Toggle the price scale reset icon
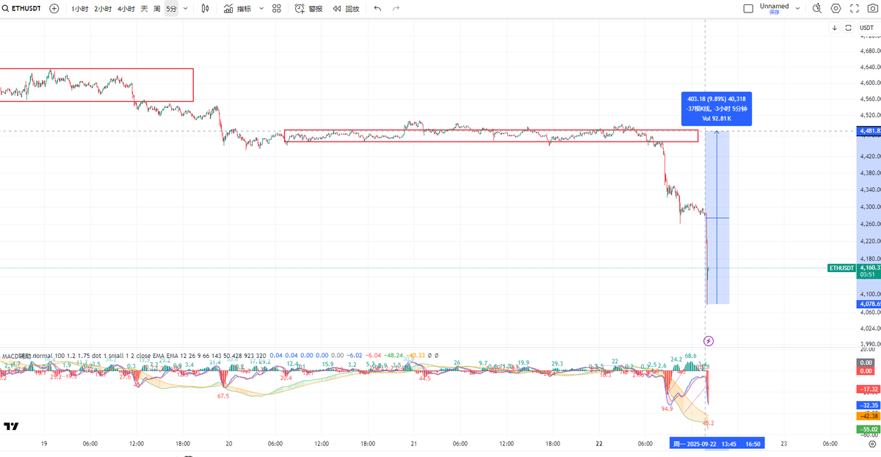 pyautogui.click(x=849, y=27)
